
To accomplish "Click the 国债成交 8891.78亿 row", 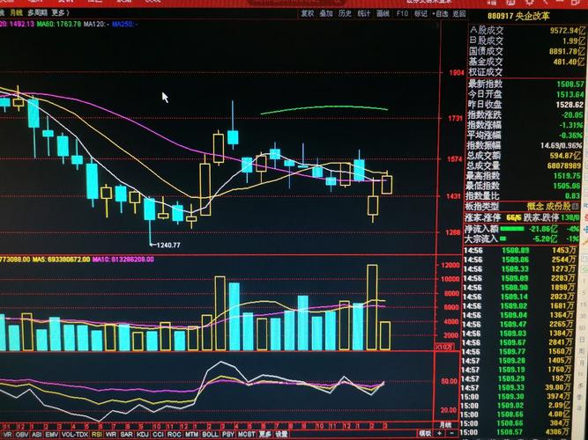I will [x=527, y=51].
